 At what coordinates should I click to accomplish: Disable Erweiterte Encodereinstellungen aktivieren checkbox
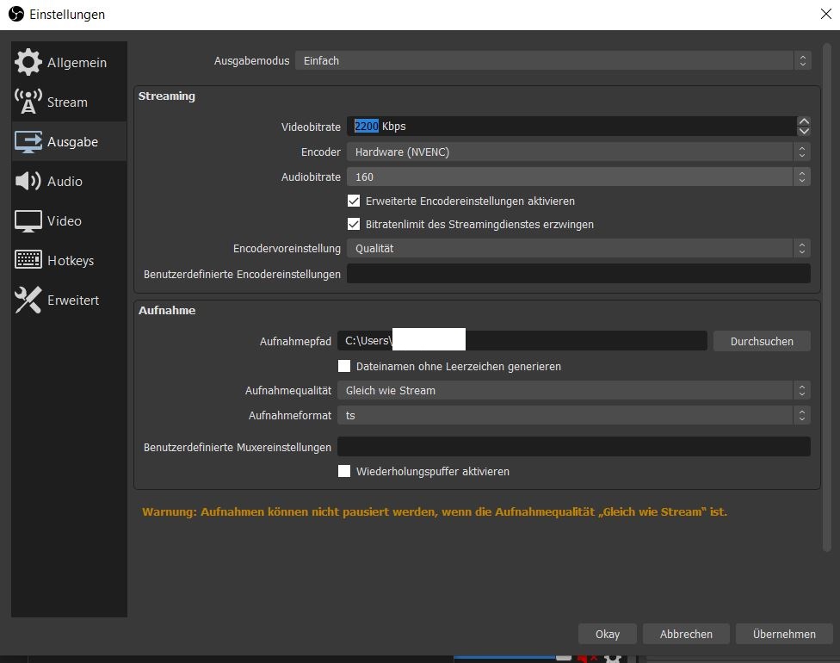(x=354, y=201)
